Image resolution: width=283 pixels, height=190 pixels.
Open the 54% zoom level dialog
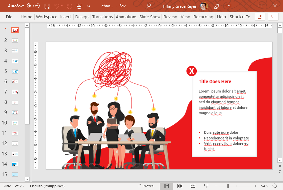pyautogui.click(x=264, y=186)
